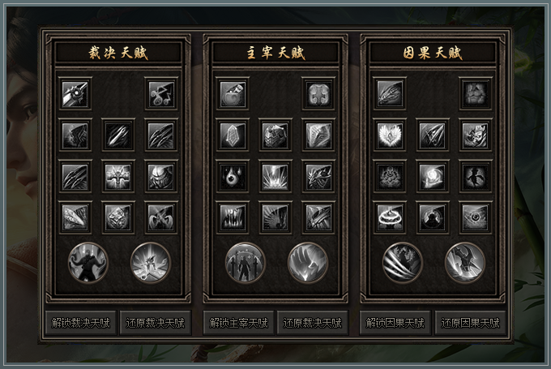This screenshot has height=369, width=551.
Task: Click 还原因果天赋 reset button
Action: click(470, 323)
